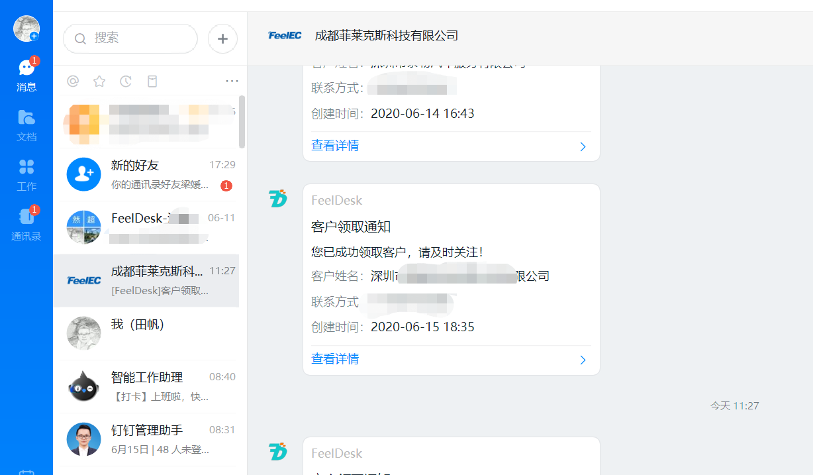
Task: Click the 创建时间 2020-06-15 18:35 value
Action: pyautogui.click(x=422, y=327)
